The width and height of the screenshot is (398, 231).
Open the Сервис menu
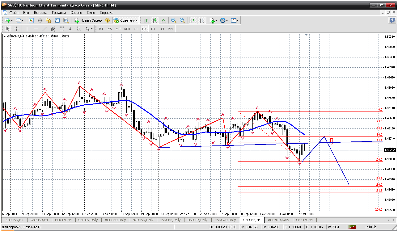pyautogui.click(x=76, y=13)
